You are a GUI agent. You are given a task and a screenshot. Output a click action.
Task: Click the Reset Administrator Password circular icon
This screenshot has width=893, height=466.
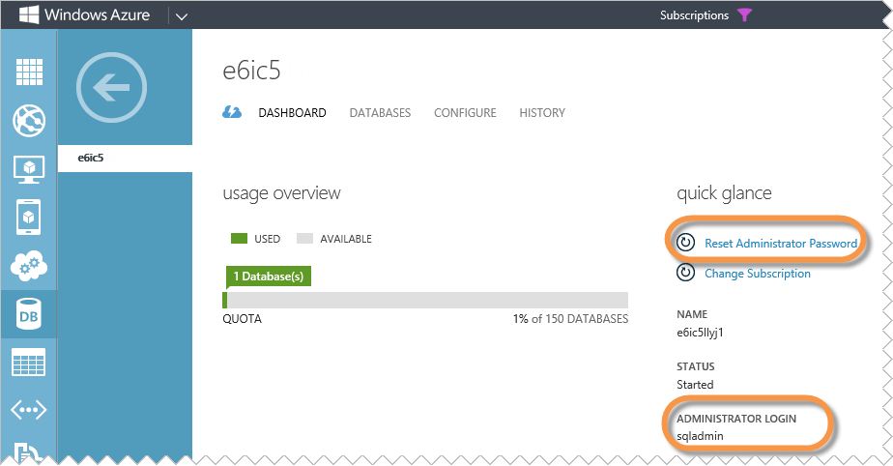tap(686, 243)
